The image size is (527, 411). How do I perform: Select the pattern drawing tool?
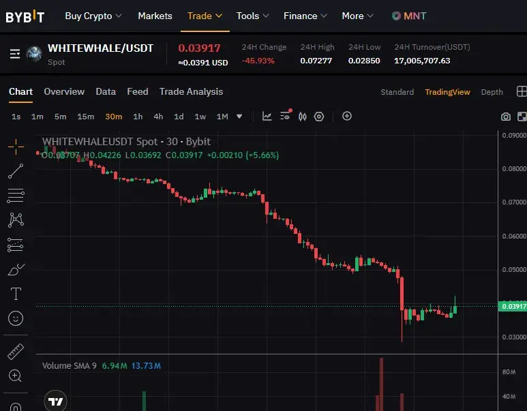tap(16, 219)
